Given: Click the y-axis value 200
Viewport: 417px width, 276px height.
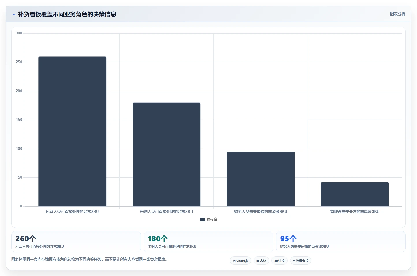Looking at the screenshot, I should pos(19,91).
